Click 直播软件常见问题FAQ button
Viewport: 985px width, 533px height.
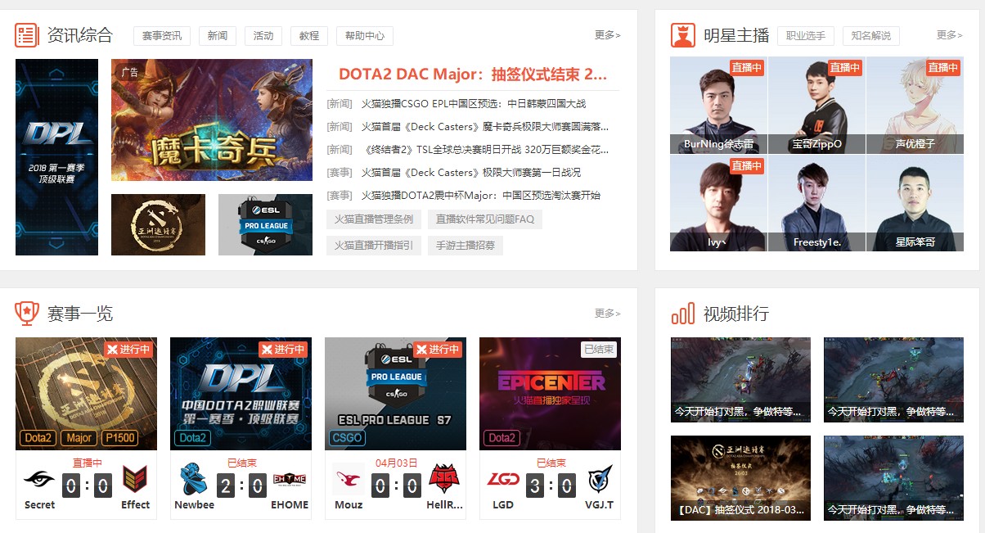click(x=485, y=219)
